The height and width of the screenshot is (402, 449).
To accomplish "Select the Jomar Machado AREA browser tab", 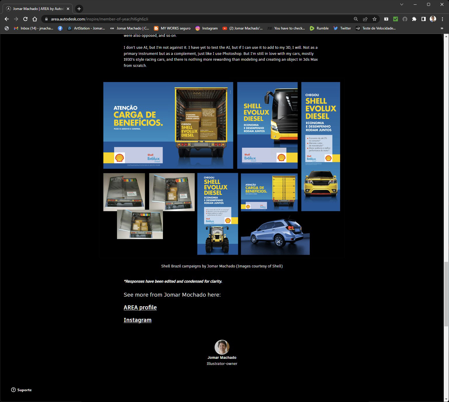I will click(38, 9).
